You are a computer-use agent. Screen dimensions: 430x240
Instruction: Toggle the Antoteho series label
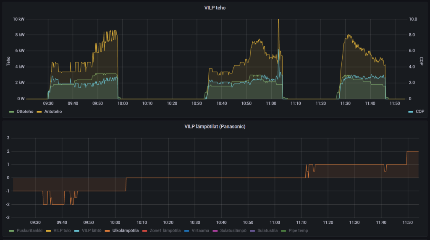pyautogui.click(x=53, y=112)
